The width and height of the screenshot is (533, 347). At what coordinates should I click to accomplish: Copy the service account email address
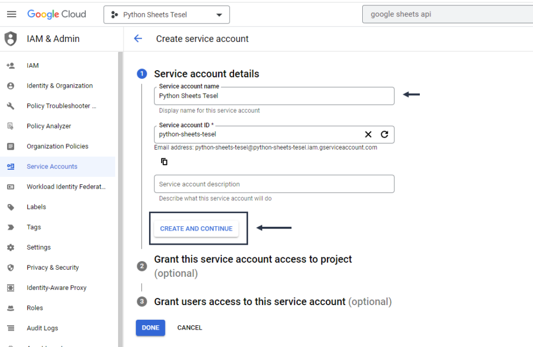[164, 162]
